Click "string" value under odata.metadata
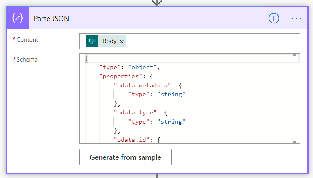Viewport: 313px width, 178px height. coord(172,94)
